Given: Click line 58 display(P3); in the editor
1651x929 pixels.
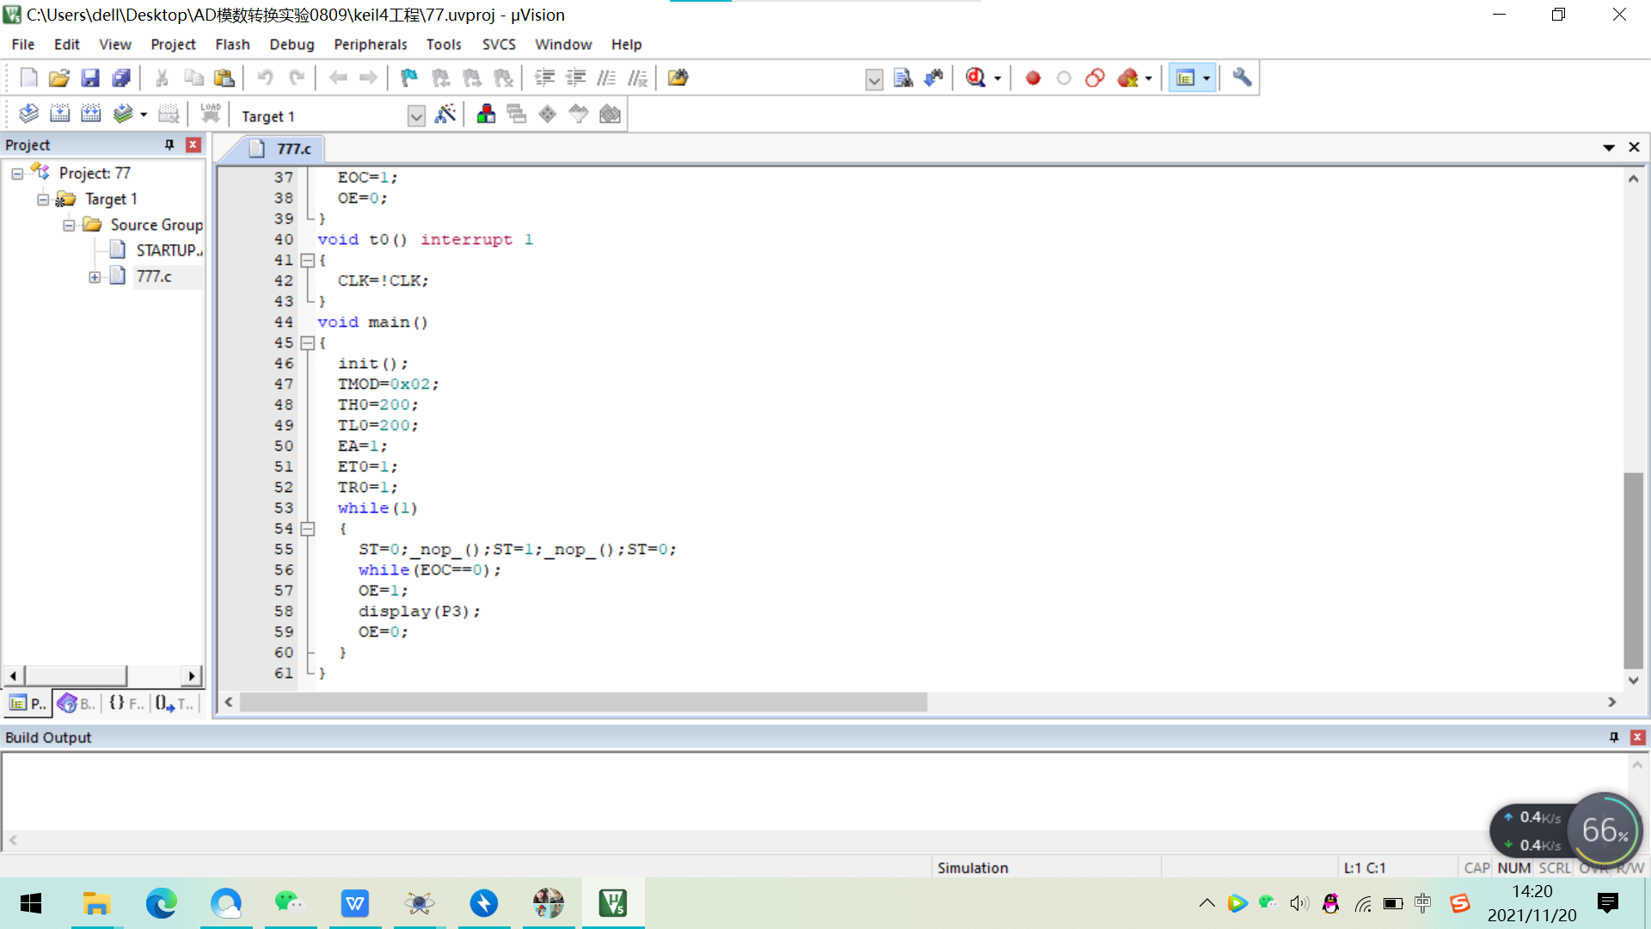Looking at the screenshot, I should [x=419, y=612].
